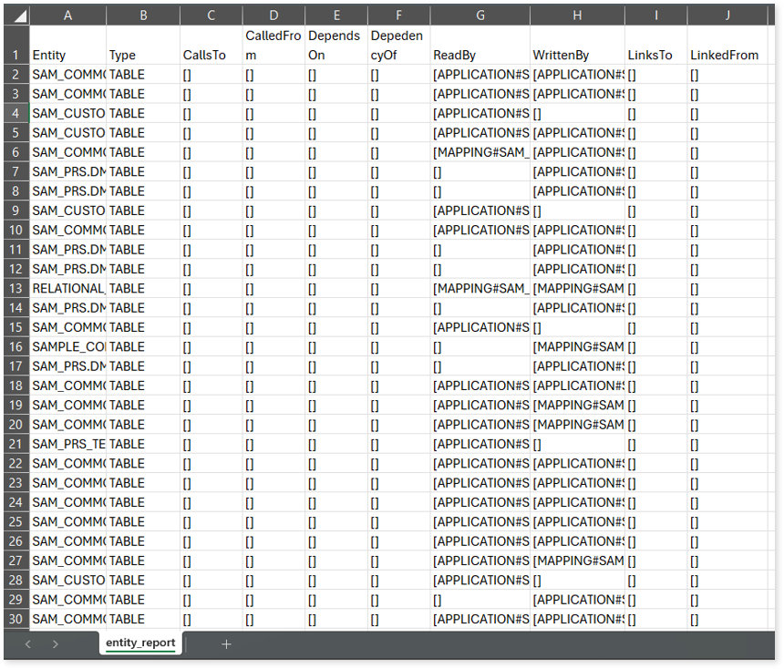Click the SAM_PRS_TE entity cell
Image resolution: width=784 pixels, height=669 pixels.
tap(67, 444)
